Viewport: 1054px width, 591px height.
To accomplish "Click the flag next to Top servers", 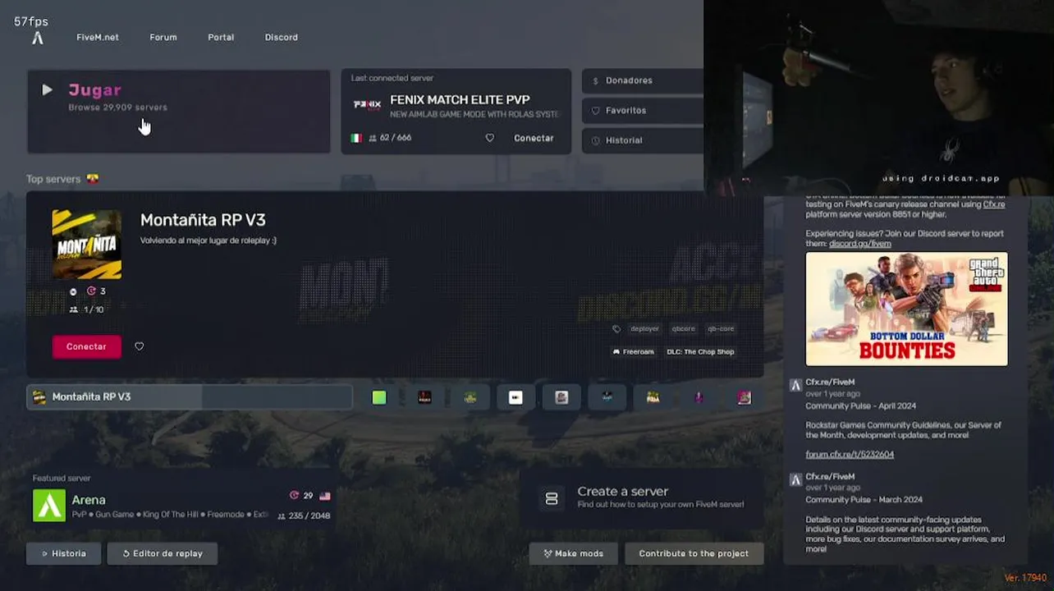I will [92, 178].
